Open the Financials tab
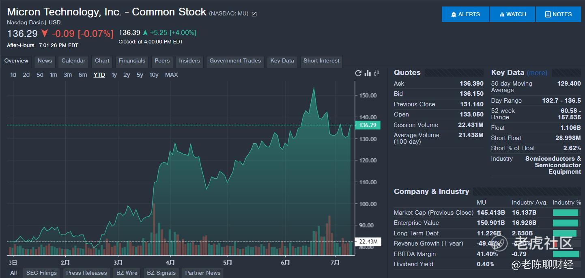The width and height of the screenshot is (585, 278). [x=132, y=61]
